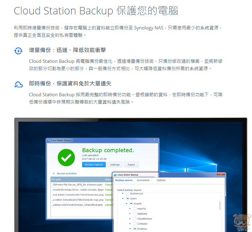The image size is (252, 232).
Task: Open Settings in the backup status window
Action: coord(115,165)
